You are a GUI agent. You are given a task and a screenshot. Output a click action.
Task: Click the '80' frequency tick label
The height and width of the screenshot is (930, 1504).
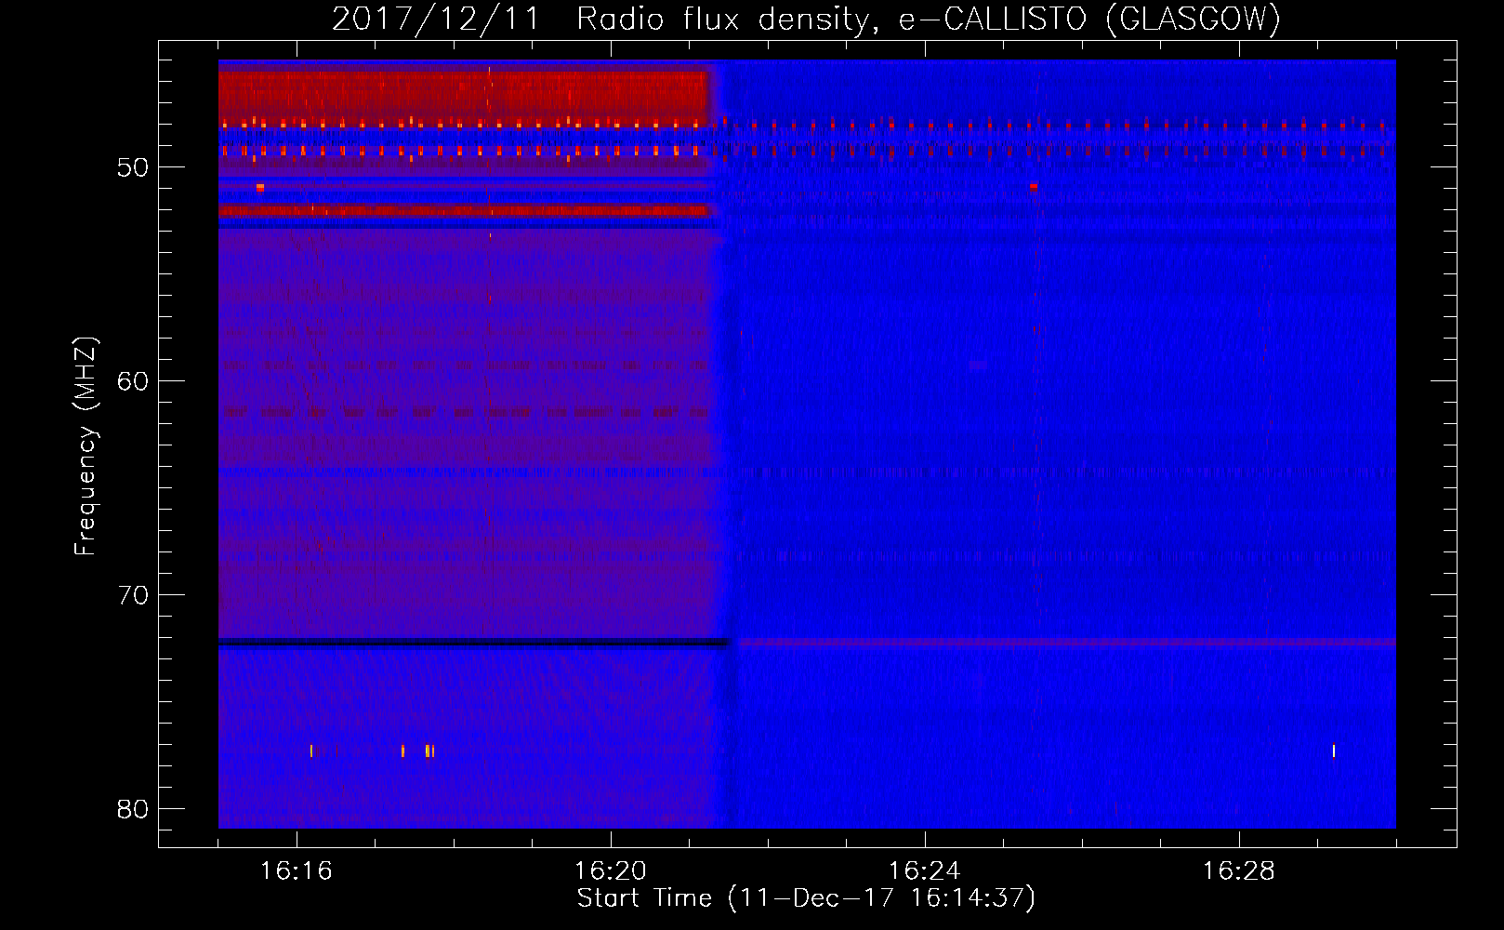click(x=134, y=809)
